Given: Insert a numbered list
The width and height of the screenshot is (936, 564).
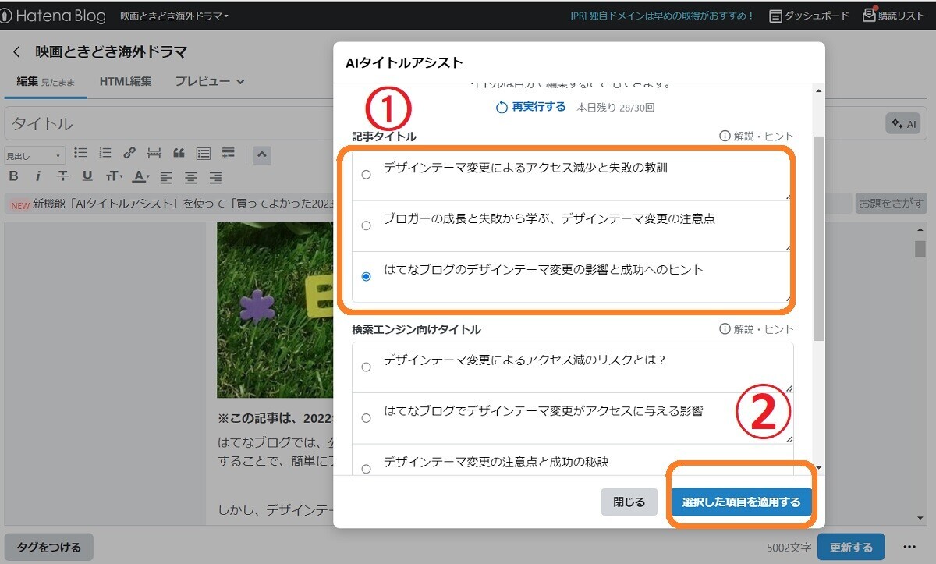Looking at the screenshot, I should pyautogui.click(x=105, y=153).
